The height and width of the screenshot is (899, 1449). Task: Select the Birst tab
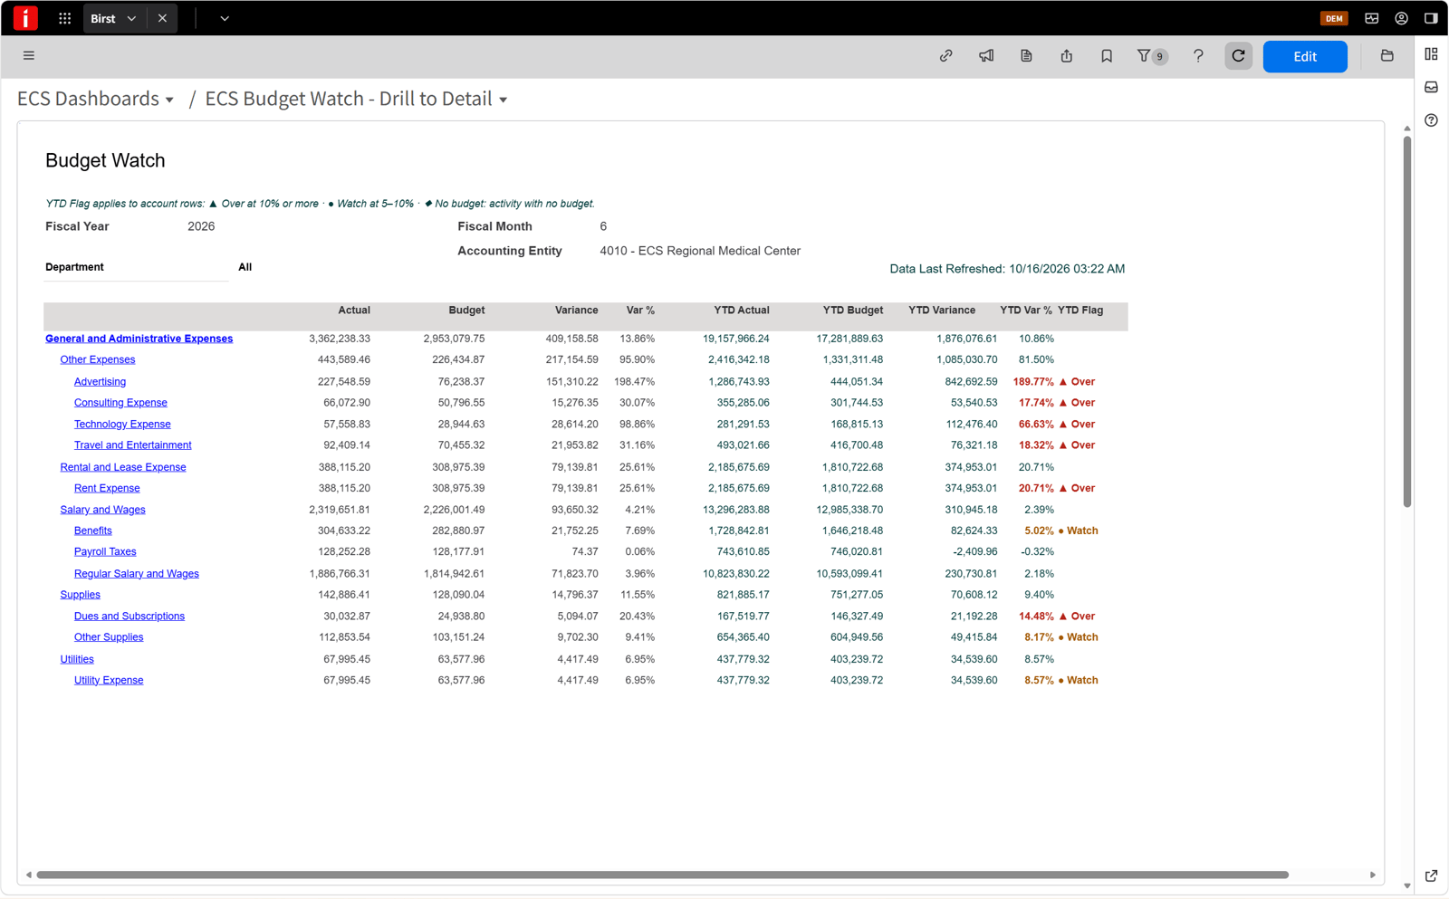103,18
